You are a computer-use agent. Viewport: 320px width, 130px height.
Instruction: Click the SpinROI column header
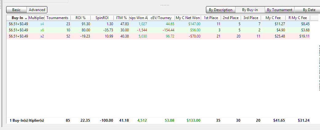101,18
